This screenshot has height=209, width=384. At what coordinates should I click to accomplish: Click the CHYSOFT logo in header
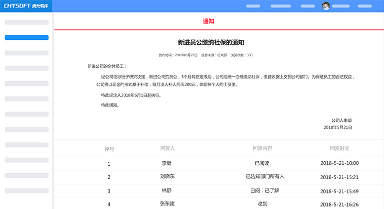click(x=26, y=6)
